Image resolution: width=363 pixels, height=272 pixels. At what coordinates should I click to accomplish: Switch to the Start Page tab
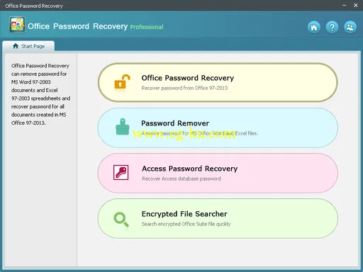(28, 46)
